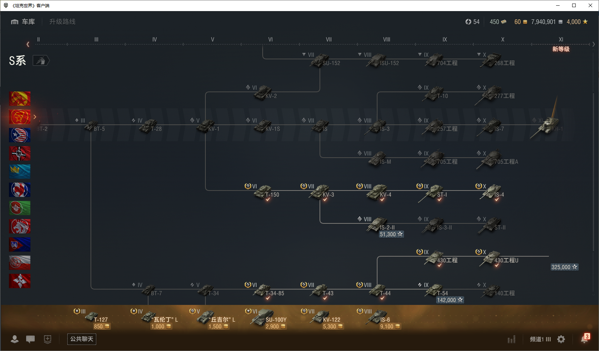Open the 268工程 tank node
599x351 pixels.
tap(496, 60)
